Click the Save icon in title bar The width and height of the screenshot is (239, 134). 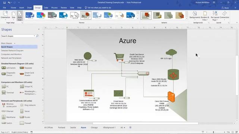pyautogui.click(x=4, y=3)
